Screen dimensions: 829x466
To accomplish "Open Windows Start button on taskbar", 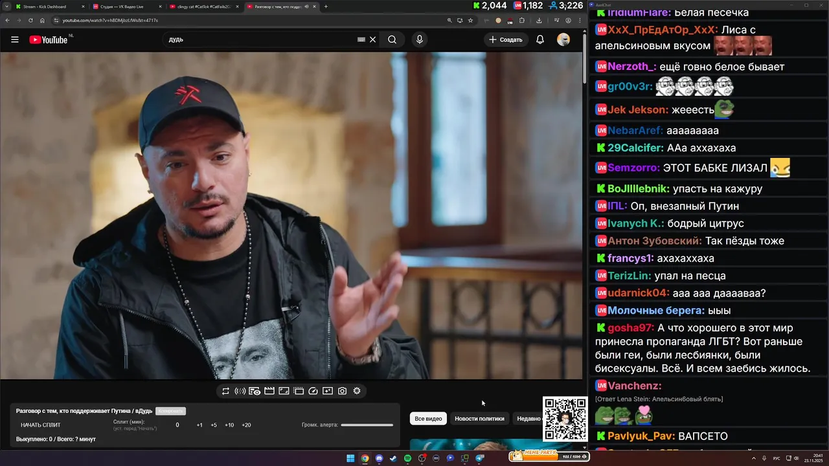I will pyautogui.click(x=350, y=458).
